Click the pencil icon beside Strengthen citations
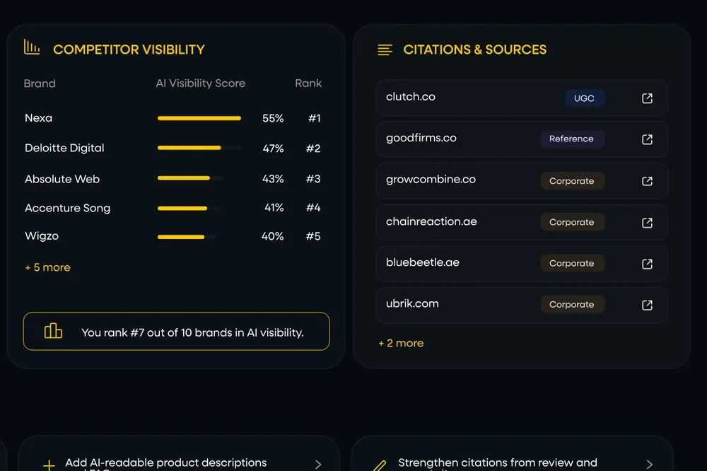707x471 pixels. [x=380, y=465]
